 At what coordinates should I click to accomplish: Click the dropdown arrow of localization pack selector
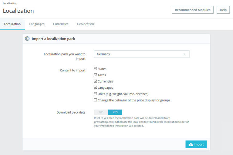tap(184, 54)
